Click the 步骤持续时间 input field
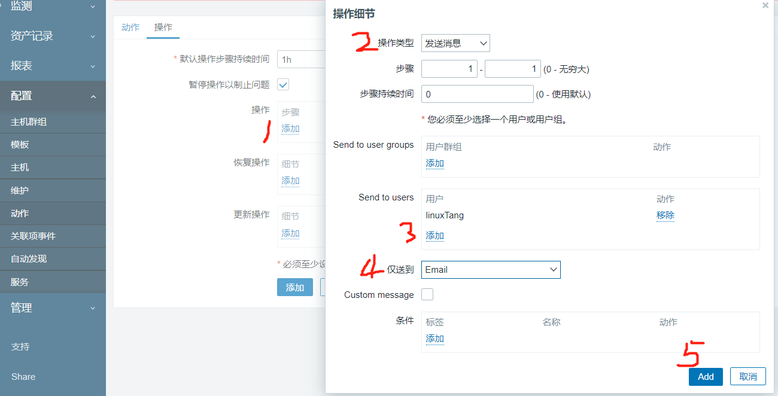 477,95
